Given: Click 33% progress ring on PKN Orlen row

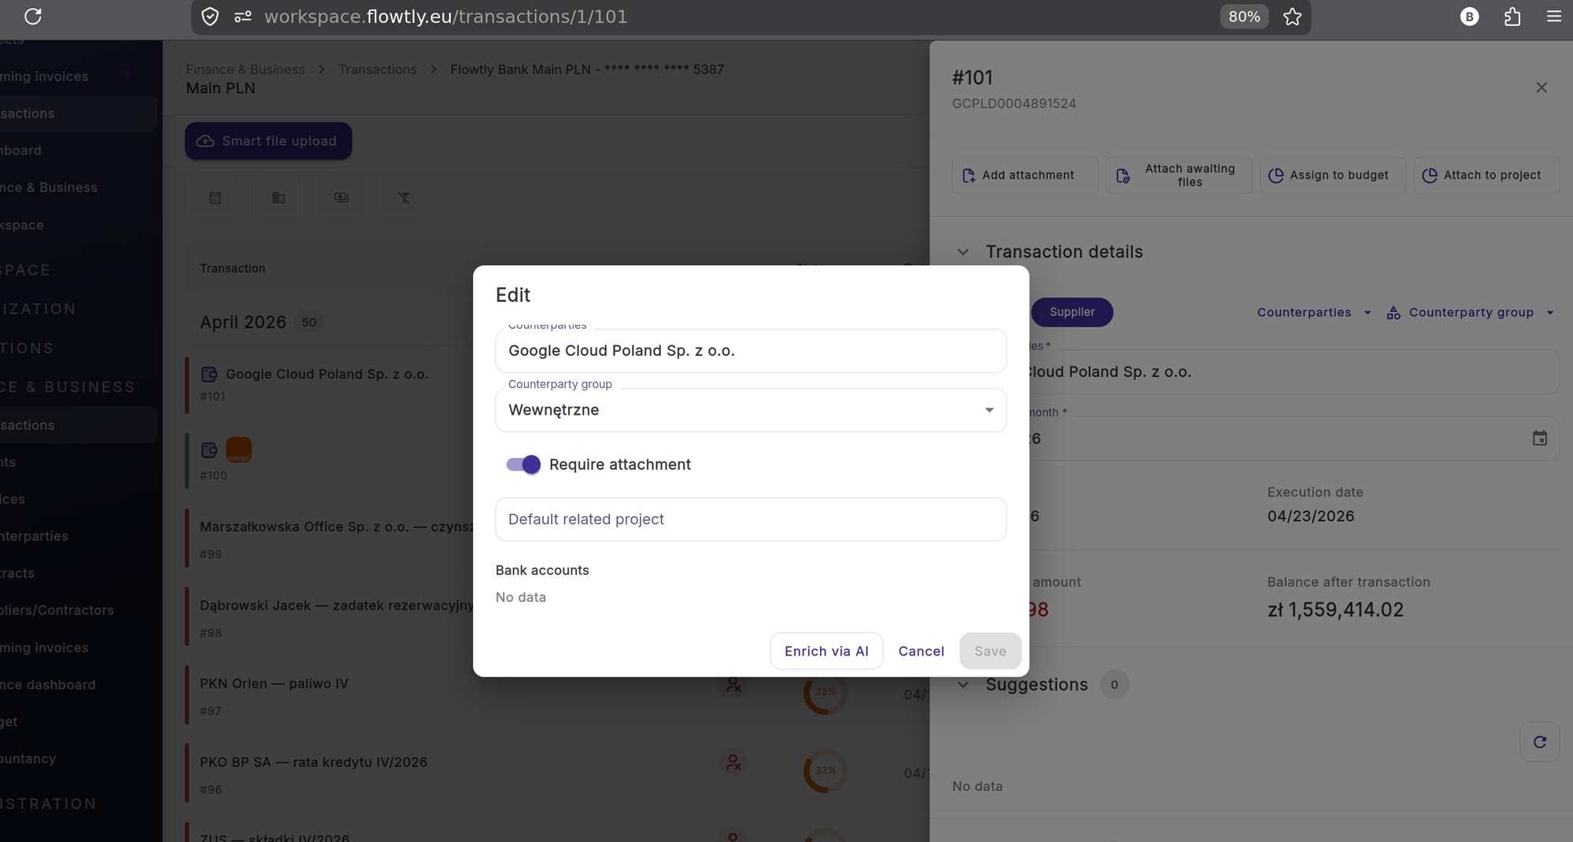Looking at the screenshot, I should (x=825, y=692).
